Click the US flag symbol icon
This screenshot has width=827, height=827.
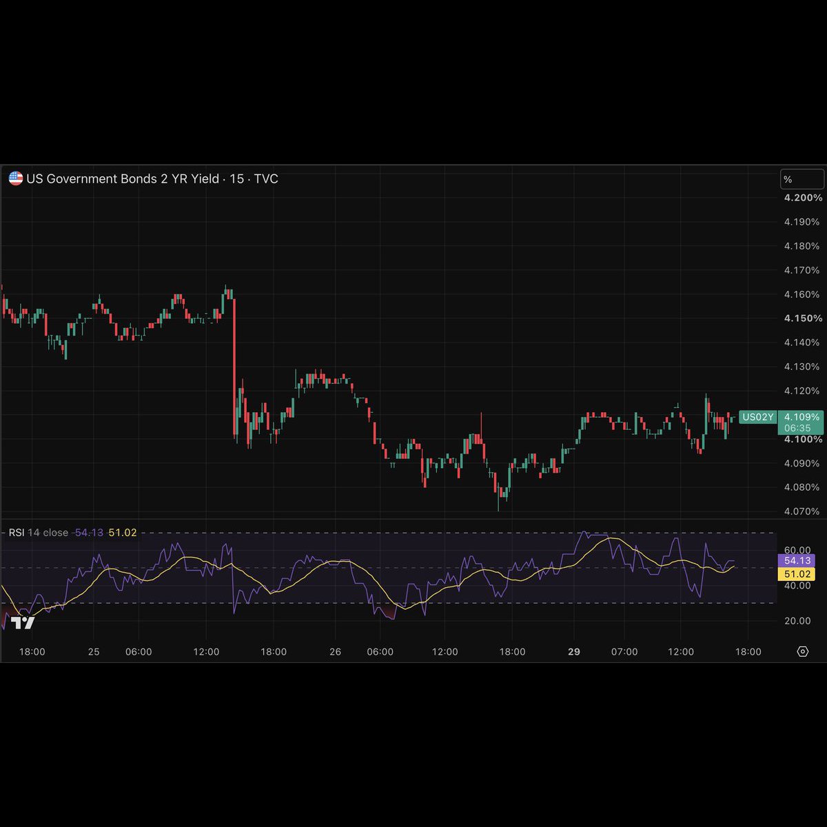click(x=16, y=178)
